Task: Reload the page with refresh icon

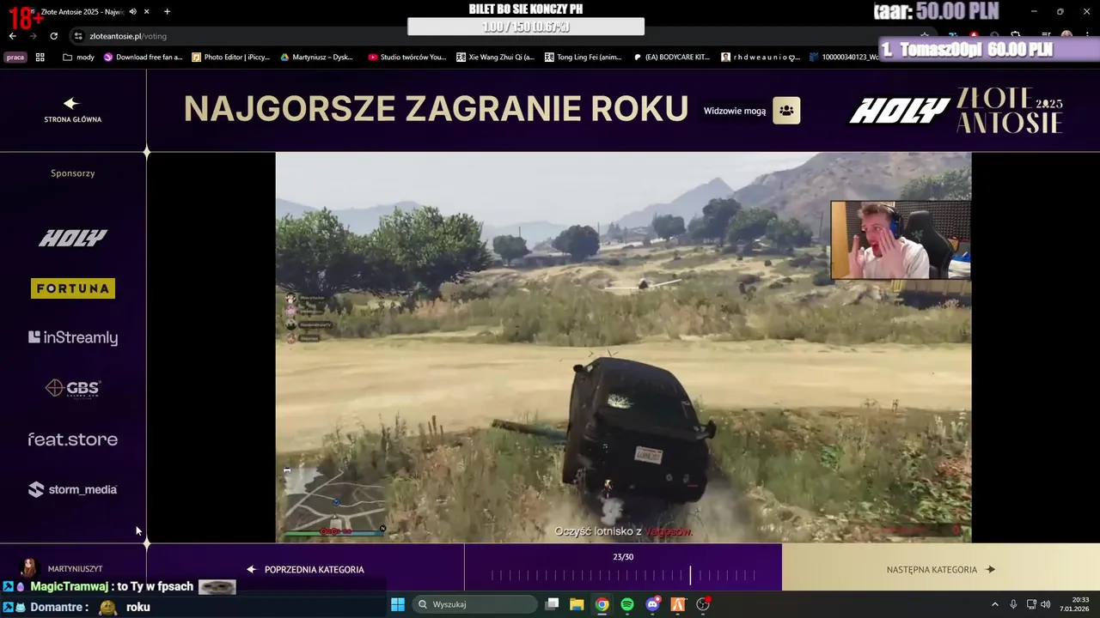Action: [53, 36]
